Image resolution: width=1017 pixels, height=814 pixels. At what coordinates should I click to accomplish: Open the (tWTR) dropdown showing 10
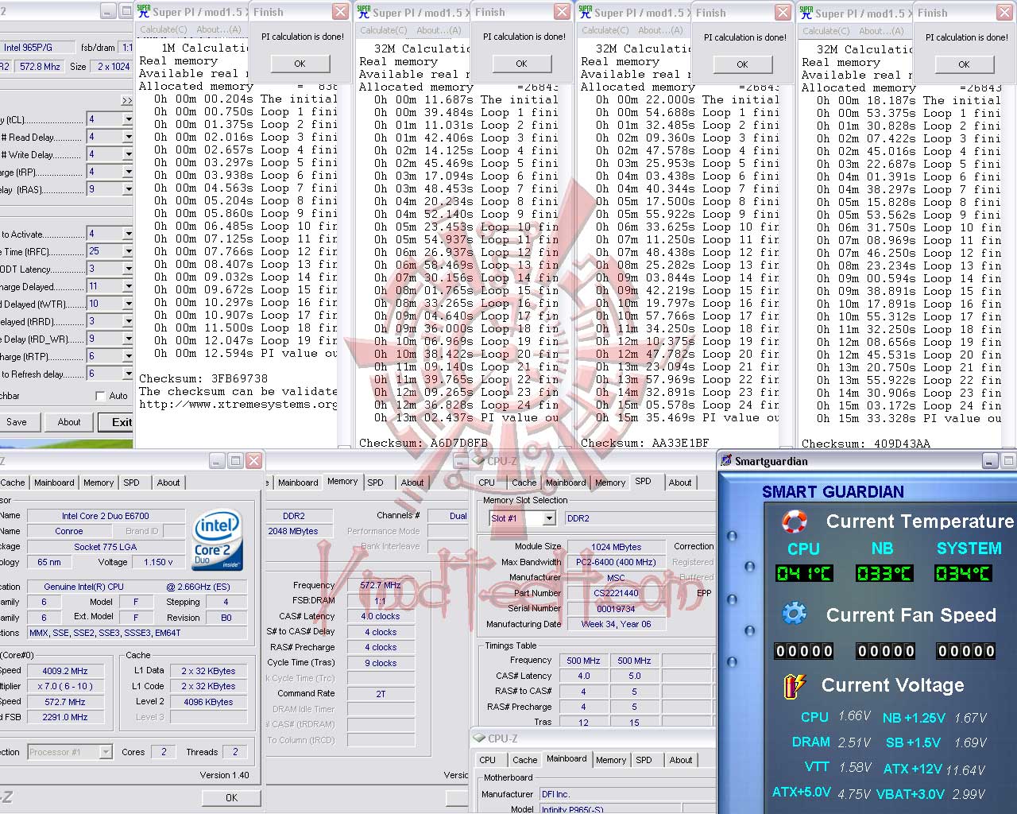[128, 304]
